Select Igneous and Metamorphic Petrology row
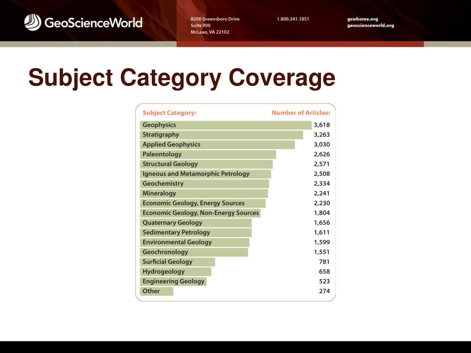This screenshot has width=471, height=353. point(206,174)
